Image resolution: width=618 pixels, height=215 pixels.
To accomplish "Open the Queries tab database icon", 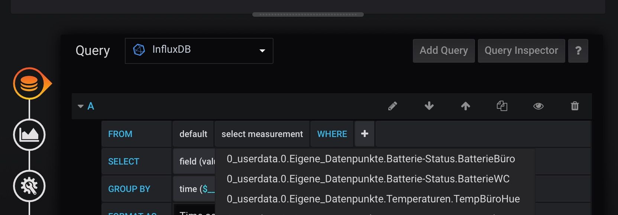I will point(29,84).
